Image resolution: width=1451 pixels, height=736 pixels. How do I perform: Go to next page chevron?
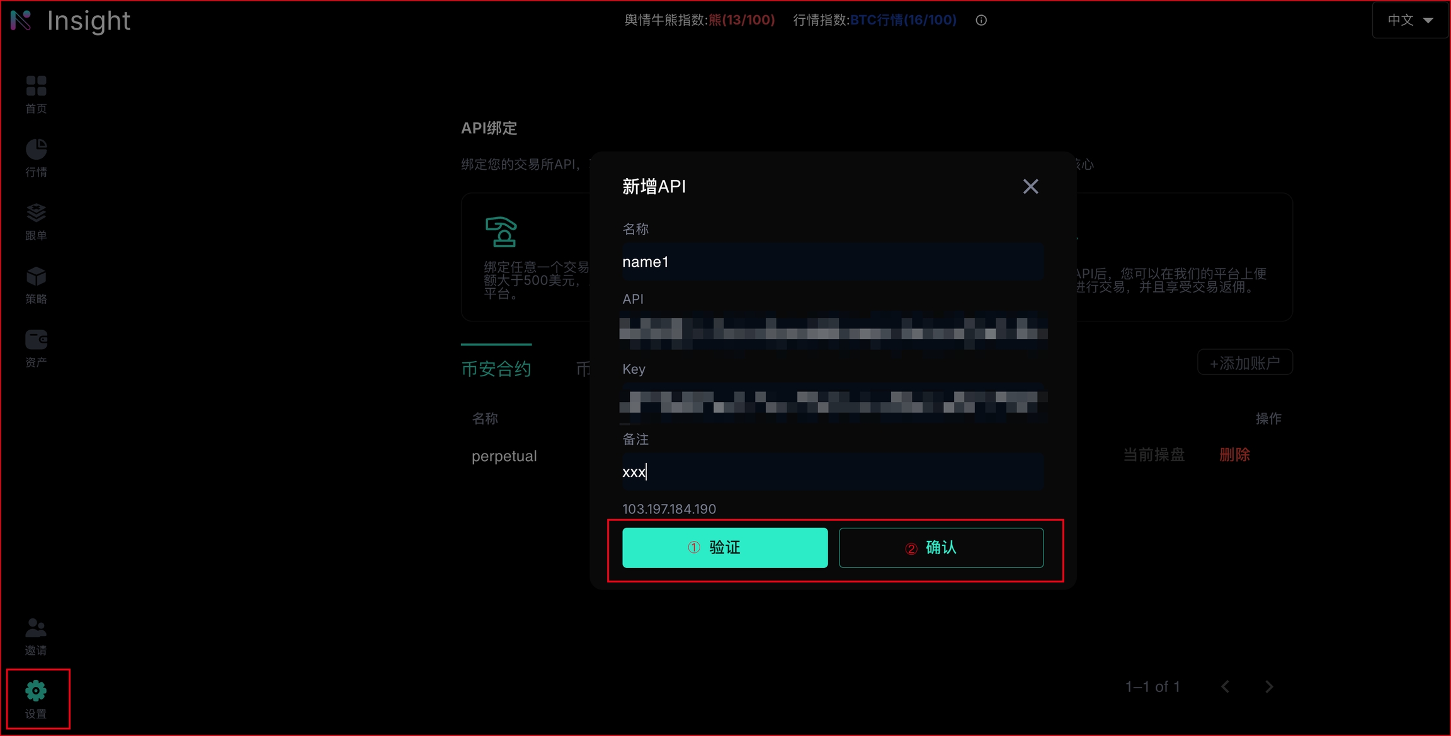(1269, 686)
